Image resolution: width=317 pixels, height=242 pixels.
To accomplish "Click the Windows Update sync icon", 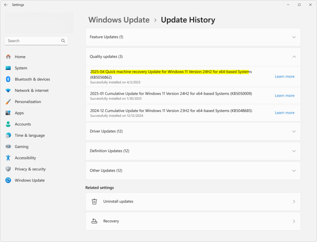I will click(x=8, y=180).
